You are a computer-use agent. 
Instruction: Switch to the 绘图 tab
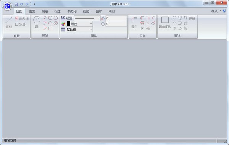coord(19,11)
